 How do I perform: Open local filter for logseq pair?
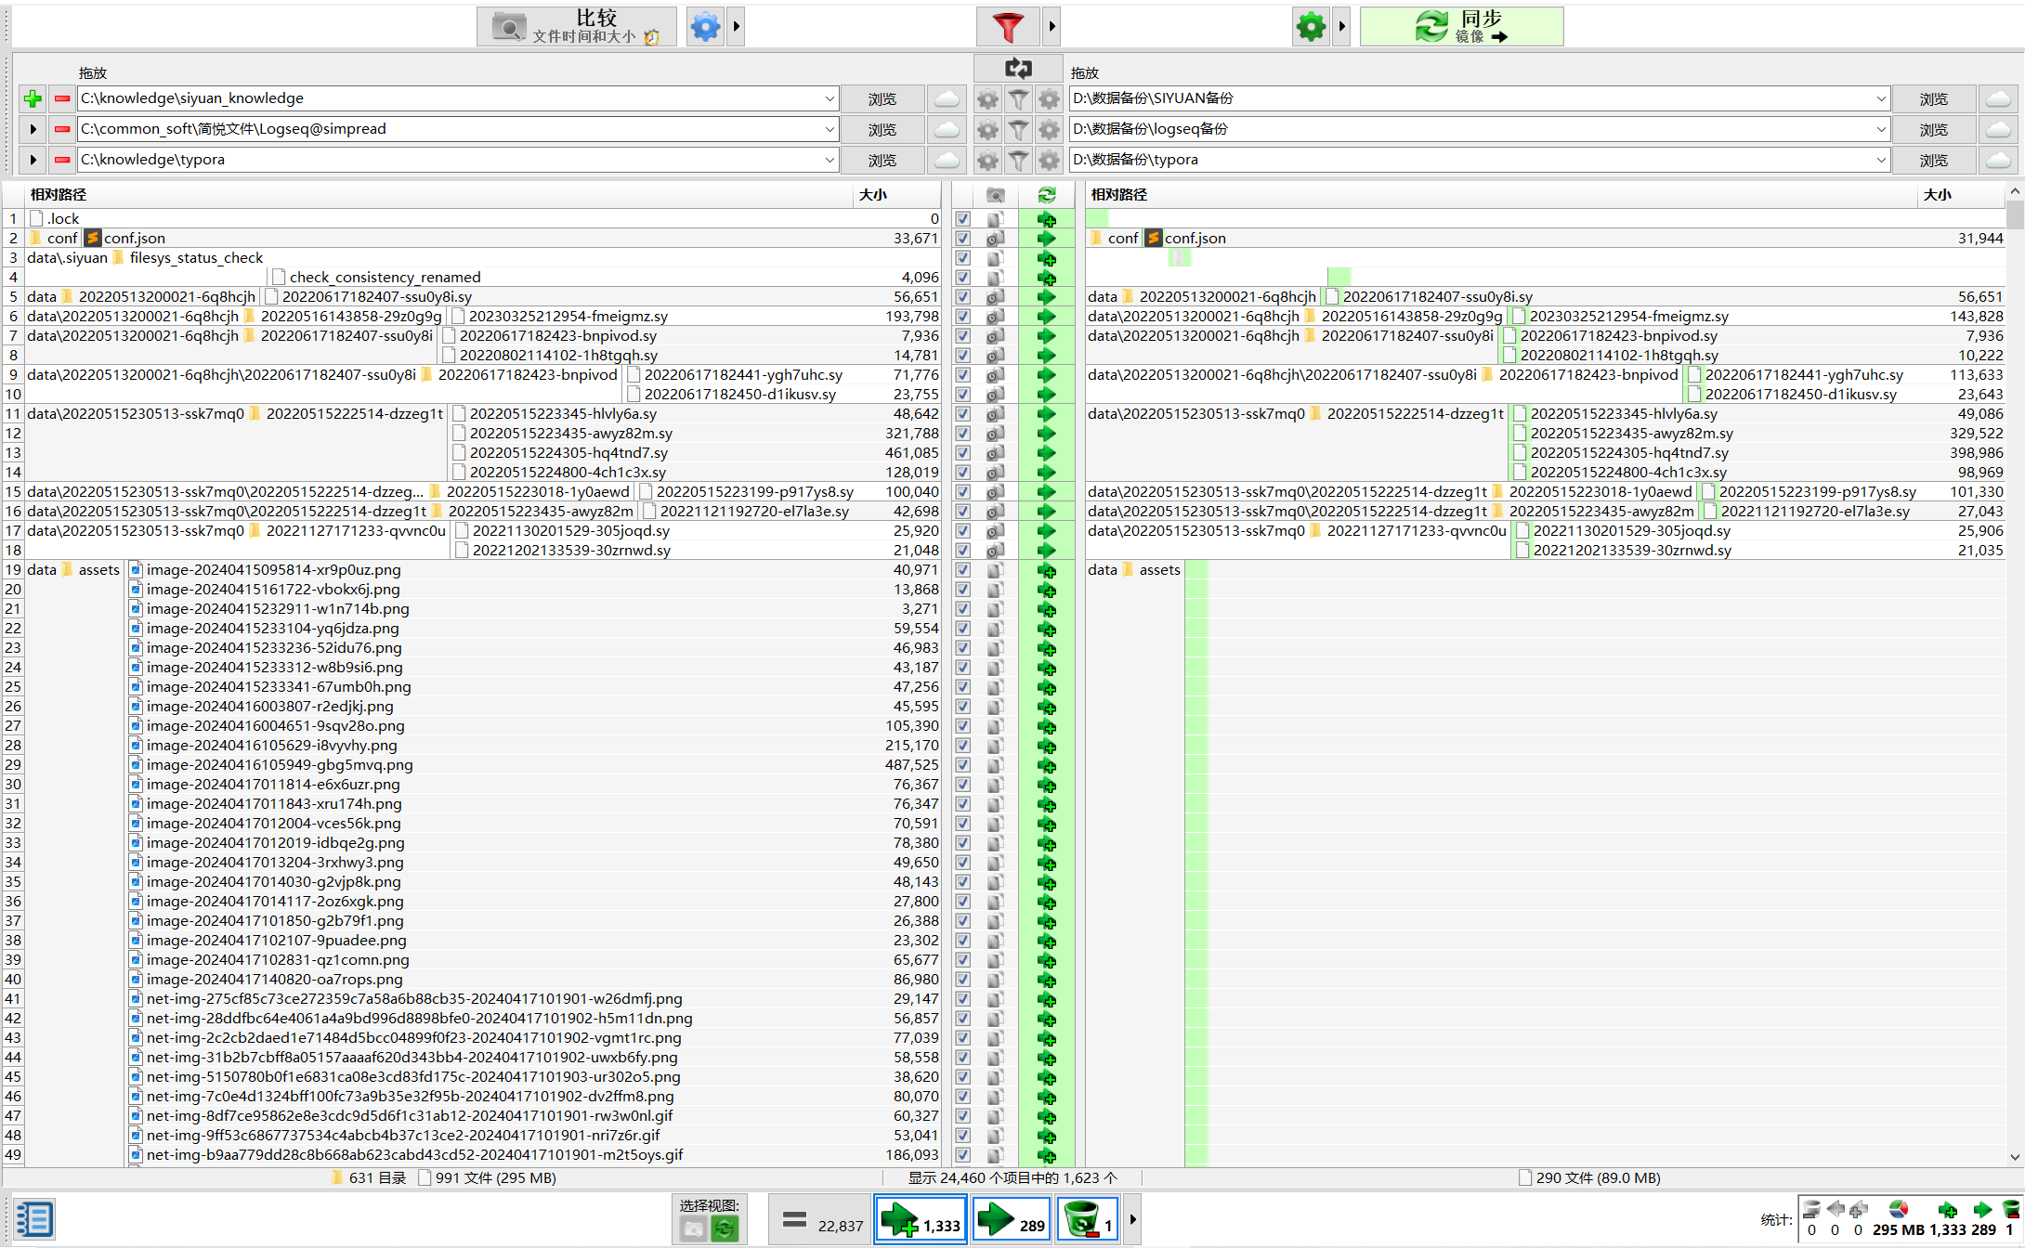(1018, 129)
